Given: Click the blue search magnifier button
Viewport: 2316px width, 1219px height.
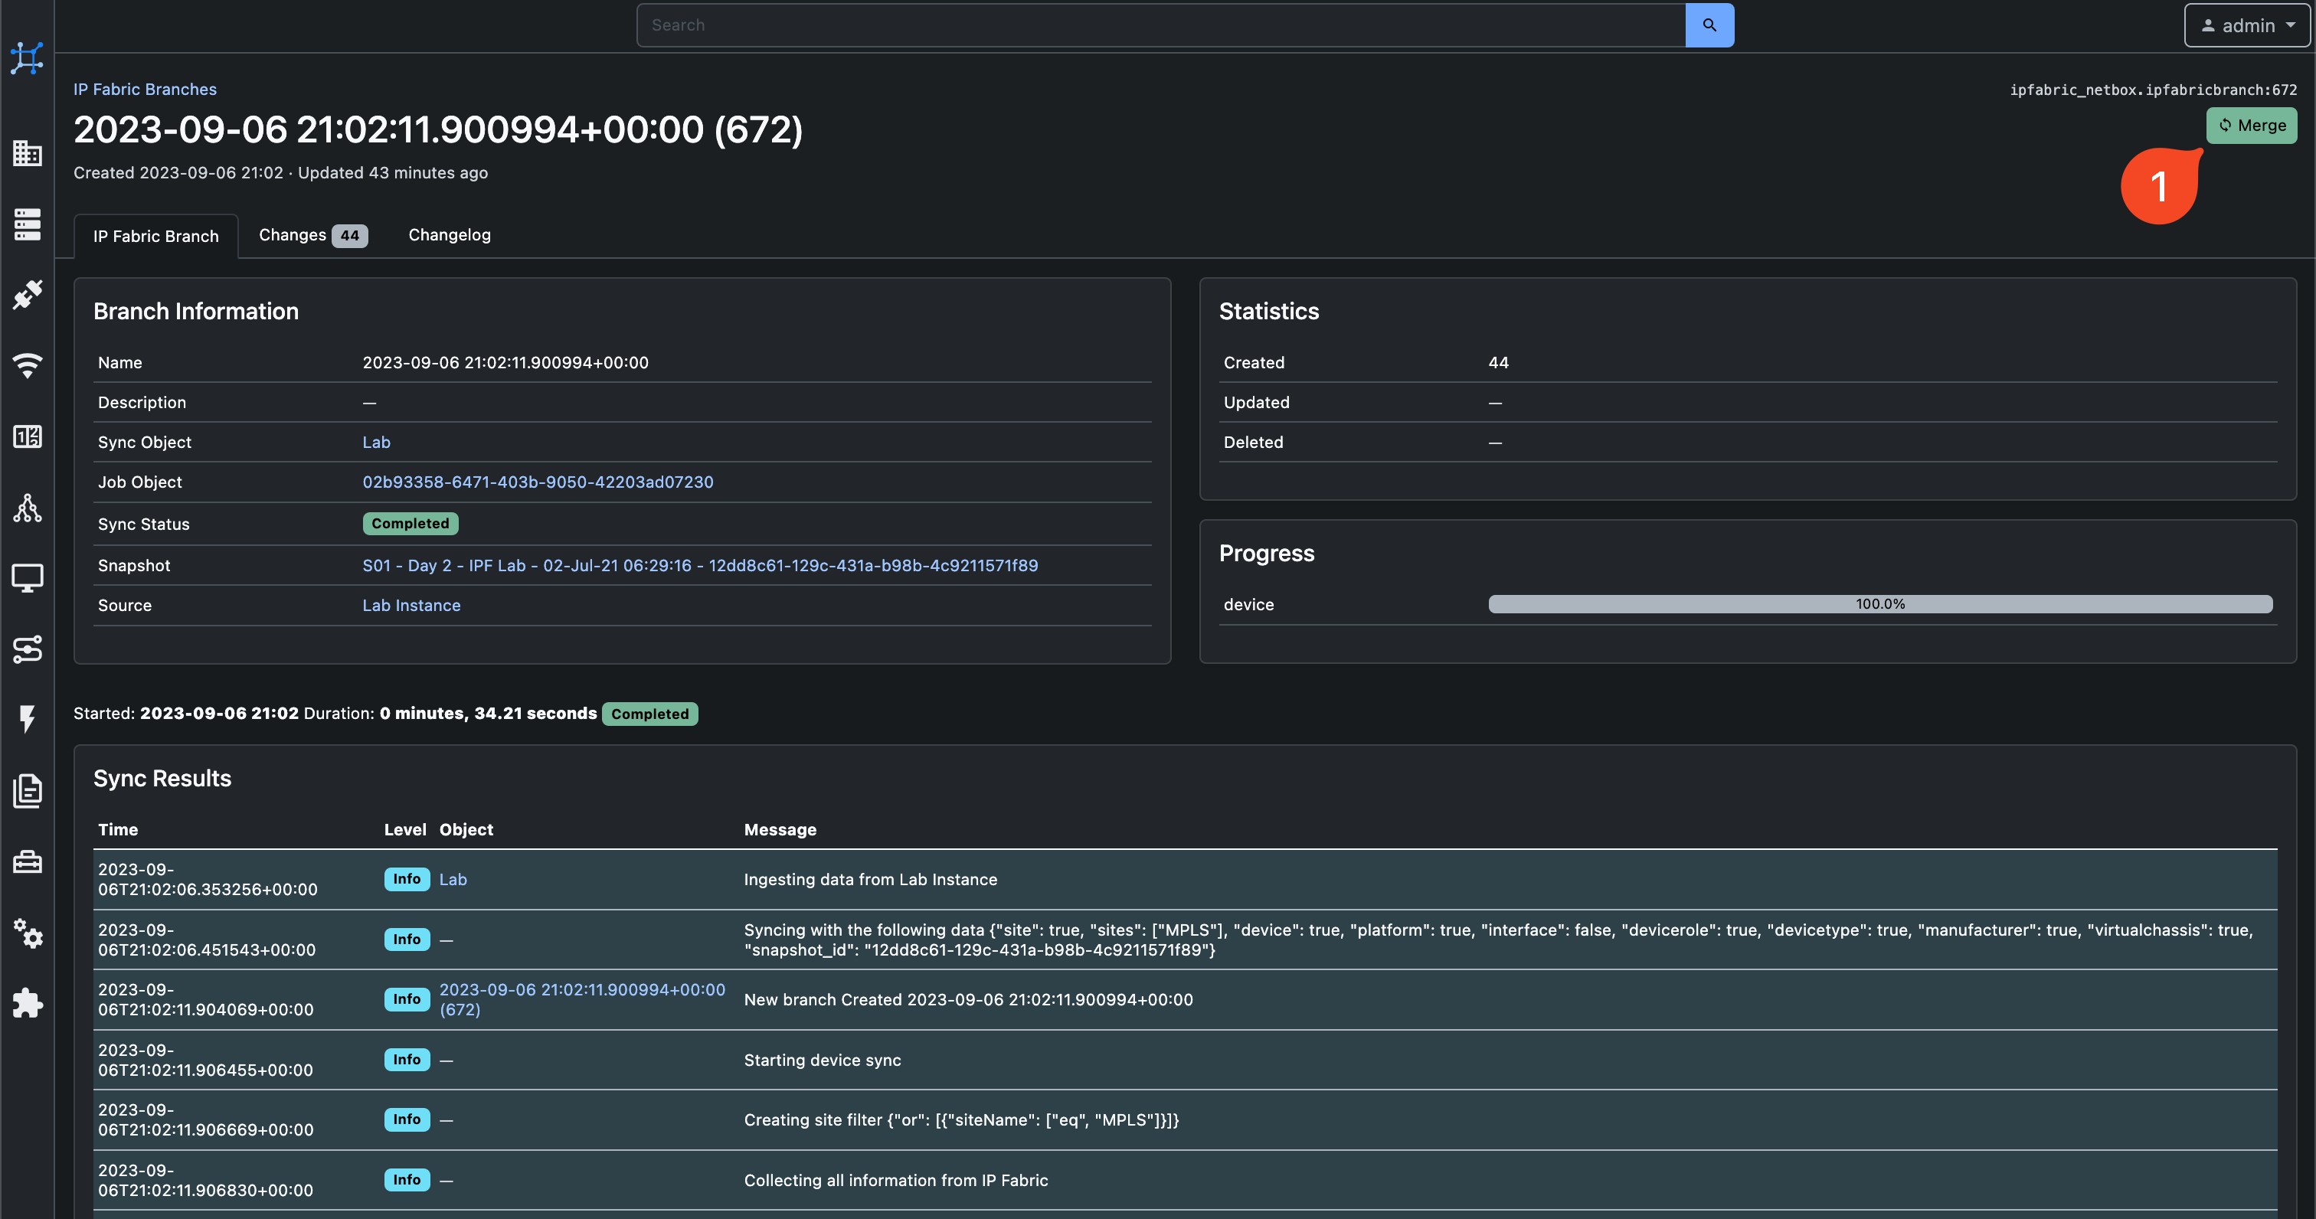Looking at the screenshot, I should [x=1709, y=25].
